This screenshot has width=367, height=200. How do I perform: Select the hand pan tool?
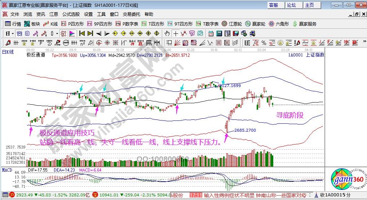167,33
